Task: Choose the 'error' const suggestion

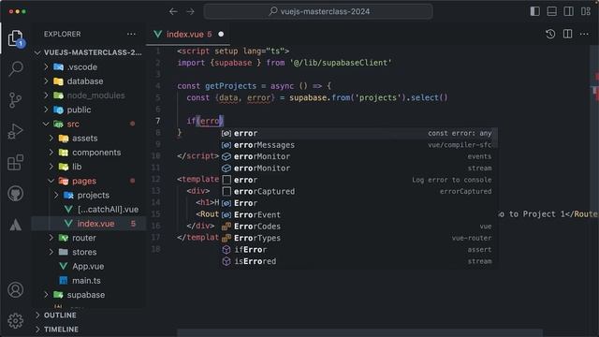Action: (358, 133)
